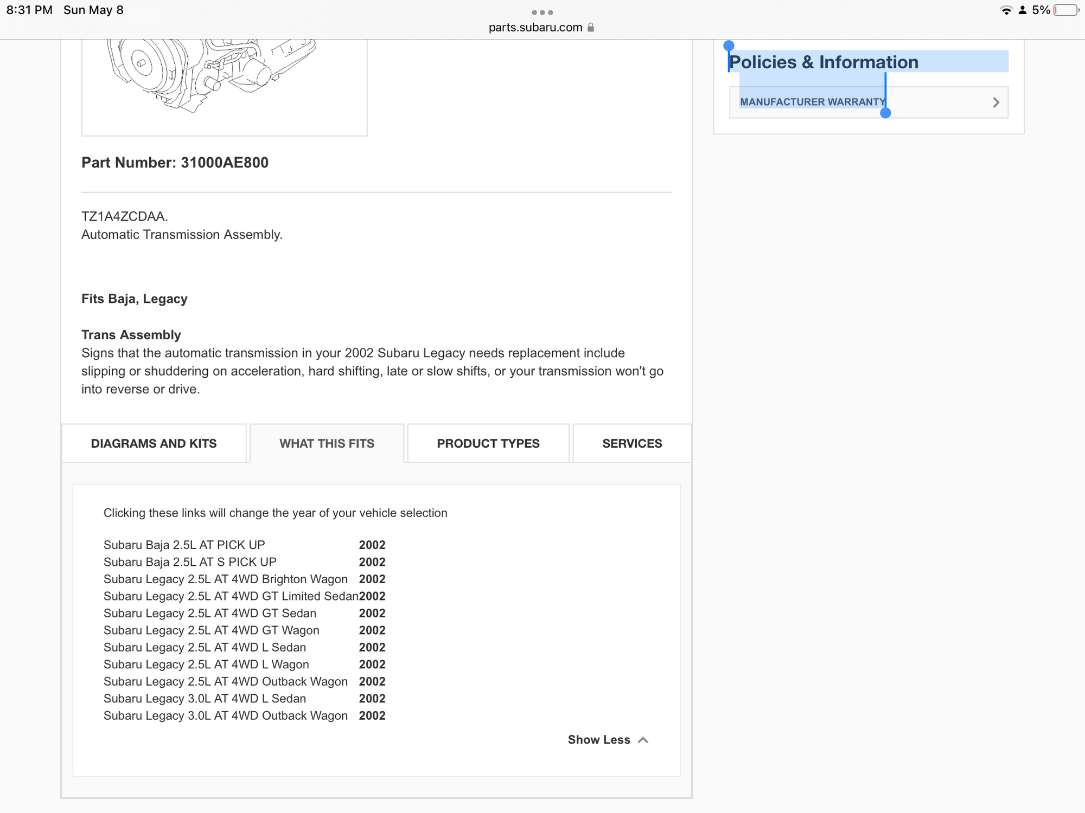Tap the padlock icon in address bar
This screenshot has width=1085, height=813.
pos(591,27)
